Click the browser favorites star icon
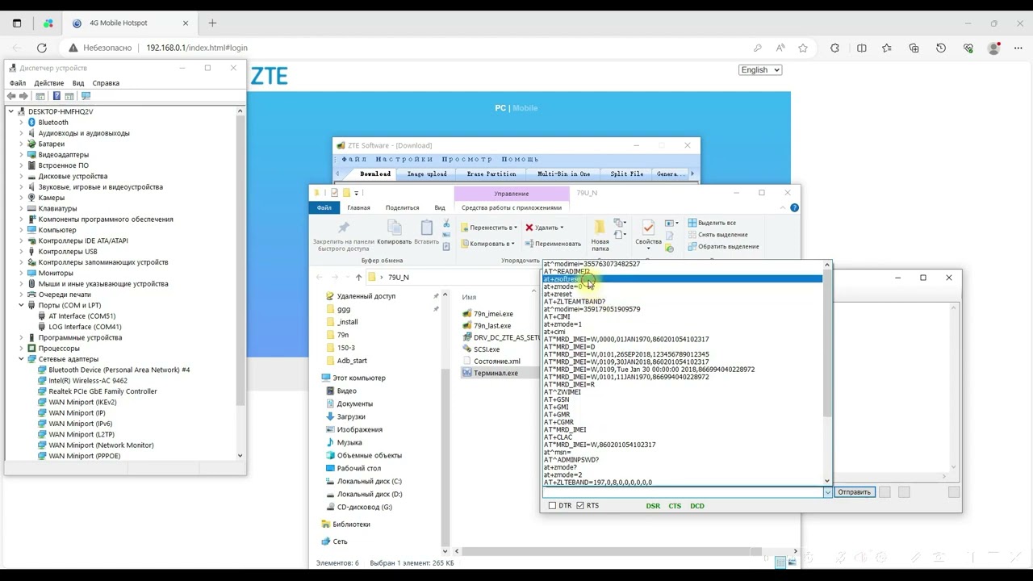Viewport: 1033px width, 581px height. click(803, 48)
